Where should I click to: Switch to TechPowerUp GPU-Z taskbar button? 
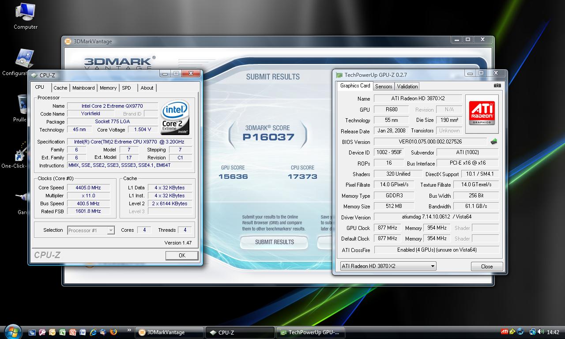click(311, 332)
